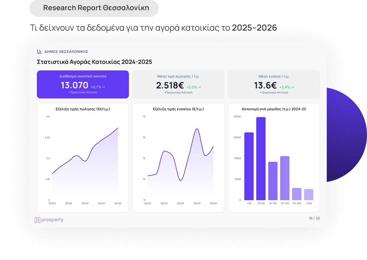The image size is (367, 260).
Task: Click the prosperty logo icon
Action: 38,220
